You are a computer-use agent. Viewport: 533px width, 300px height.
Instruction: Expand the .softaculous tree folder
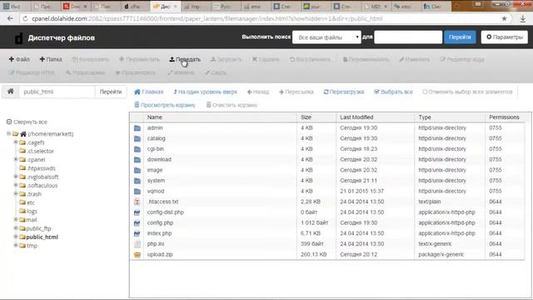pos(16,185)
